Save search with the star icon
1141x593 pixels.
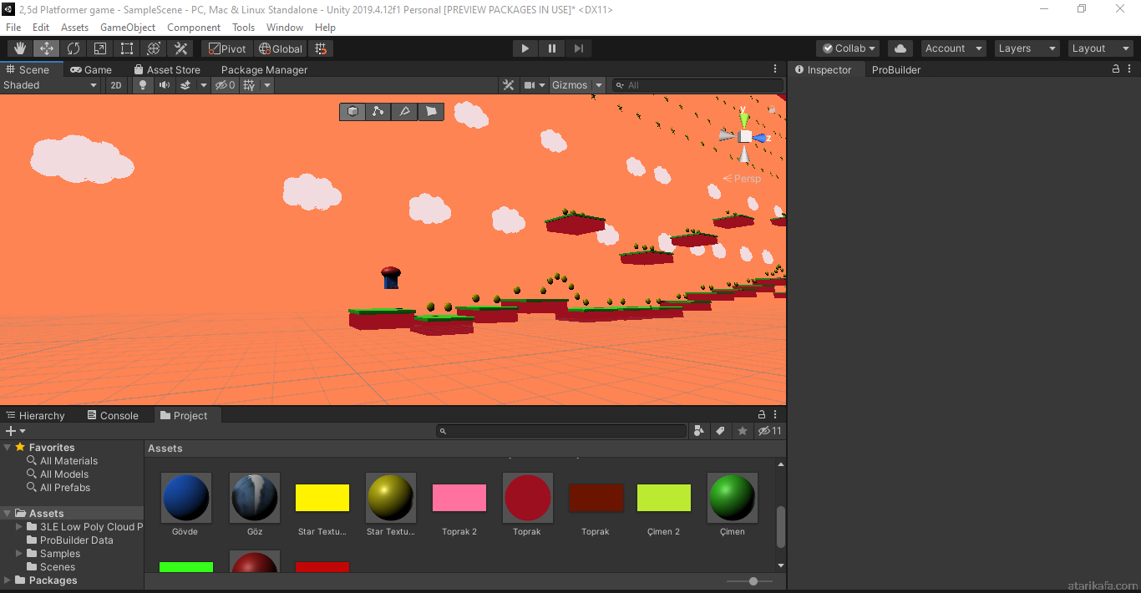pyautogui.click(x=742, y=431)
